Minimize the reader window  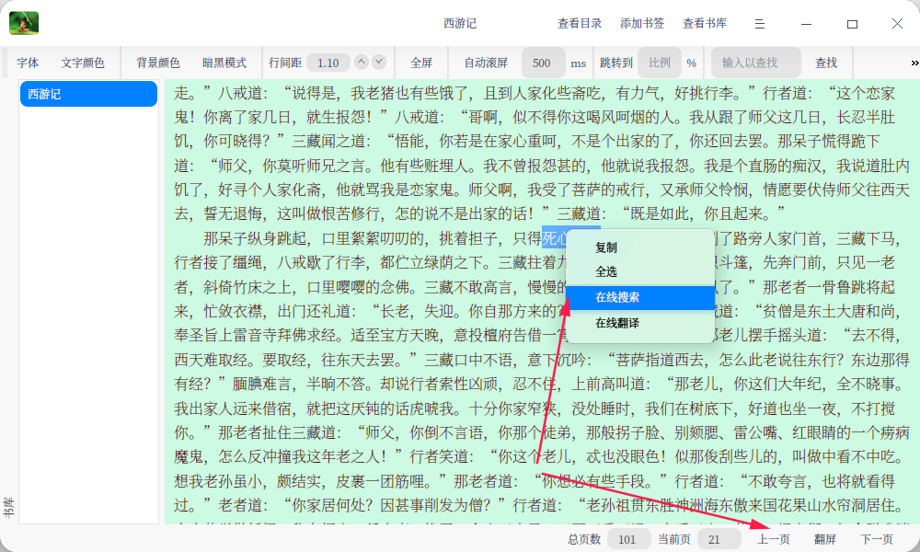(806, 24)
